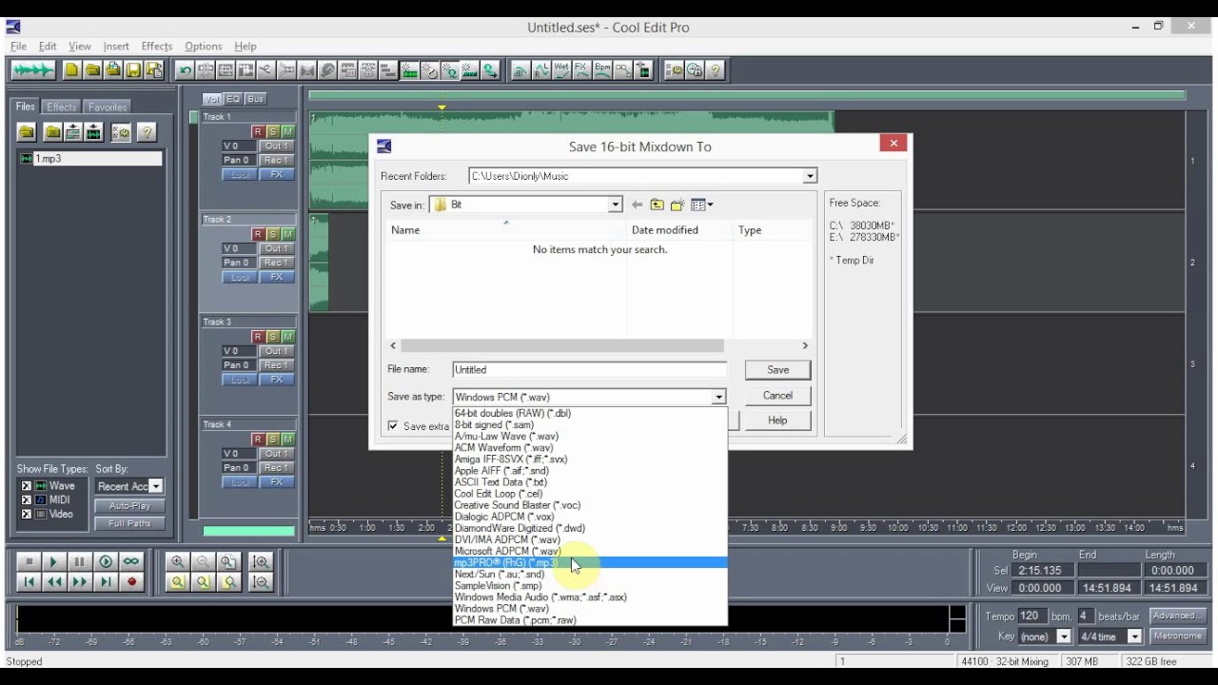Viewport: 1218px width, 685px height.
Task: Click the Wet toolbar icon
Action: [561, 70]
